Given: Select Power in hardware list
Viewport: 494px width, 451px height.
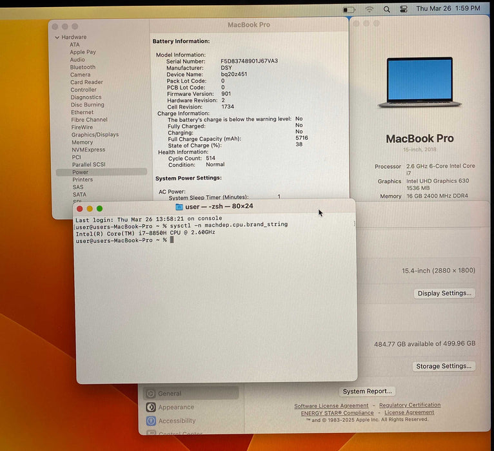Looking at the screenshot, I should 101,172.
